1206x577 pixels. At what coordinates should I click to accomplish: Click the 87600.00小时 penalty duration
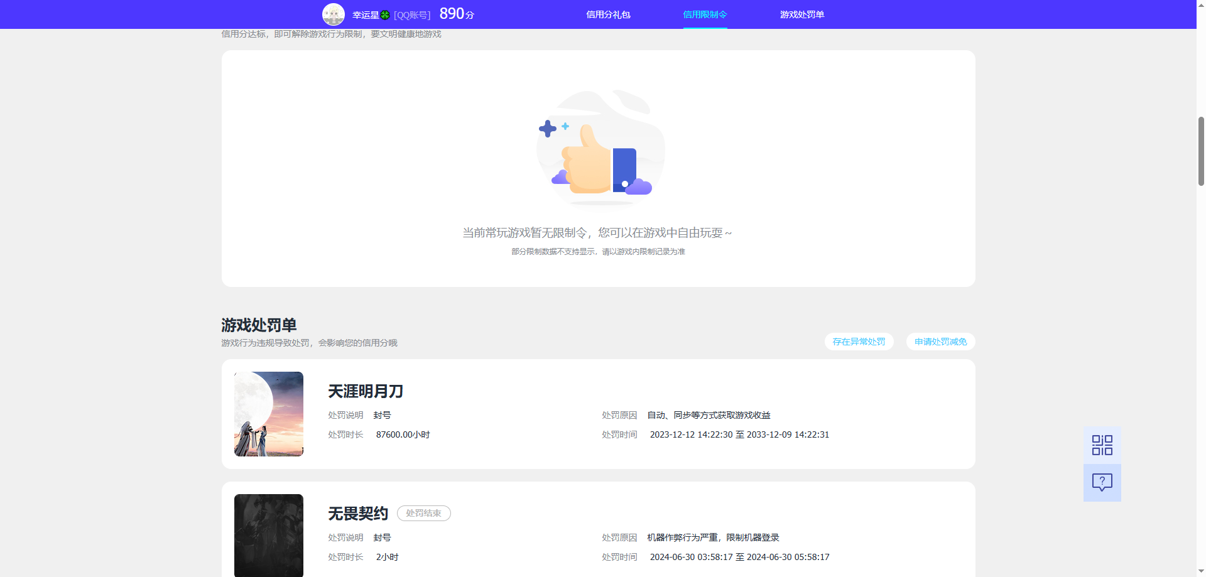(x=403, y=434)
